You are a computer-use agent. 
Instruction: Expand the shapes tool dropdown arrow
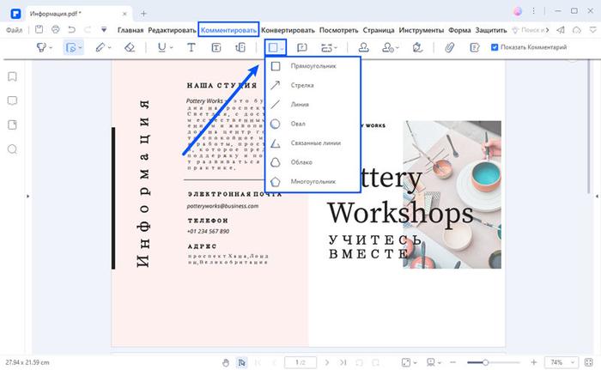point(282,48)
